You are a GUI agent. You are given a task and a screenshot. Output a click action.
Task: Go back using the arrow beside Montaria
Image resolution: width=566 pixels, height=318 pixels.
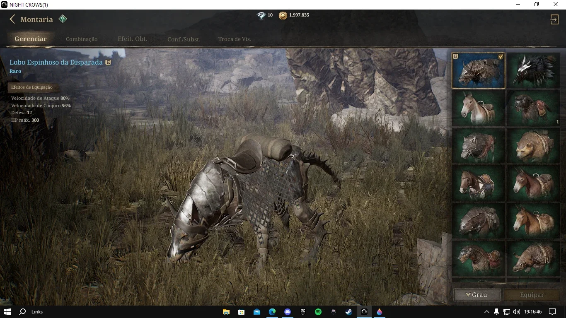tap(12, 19)
